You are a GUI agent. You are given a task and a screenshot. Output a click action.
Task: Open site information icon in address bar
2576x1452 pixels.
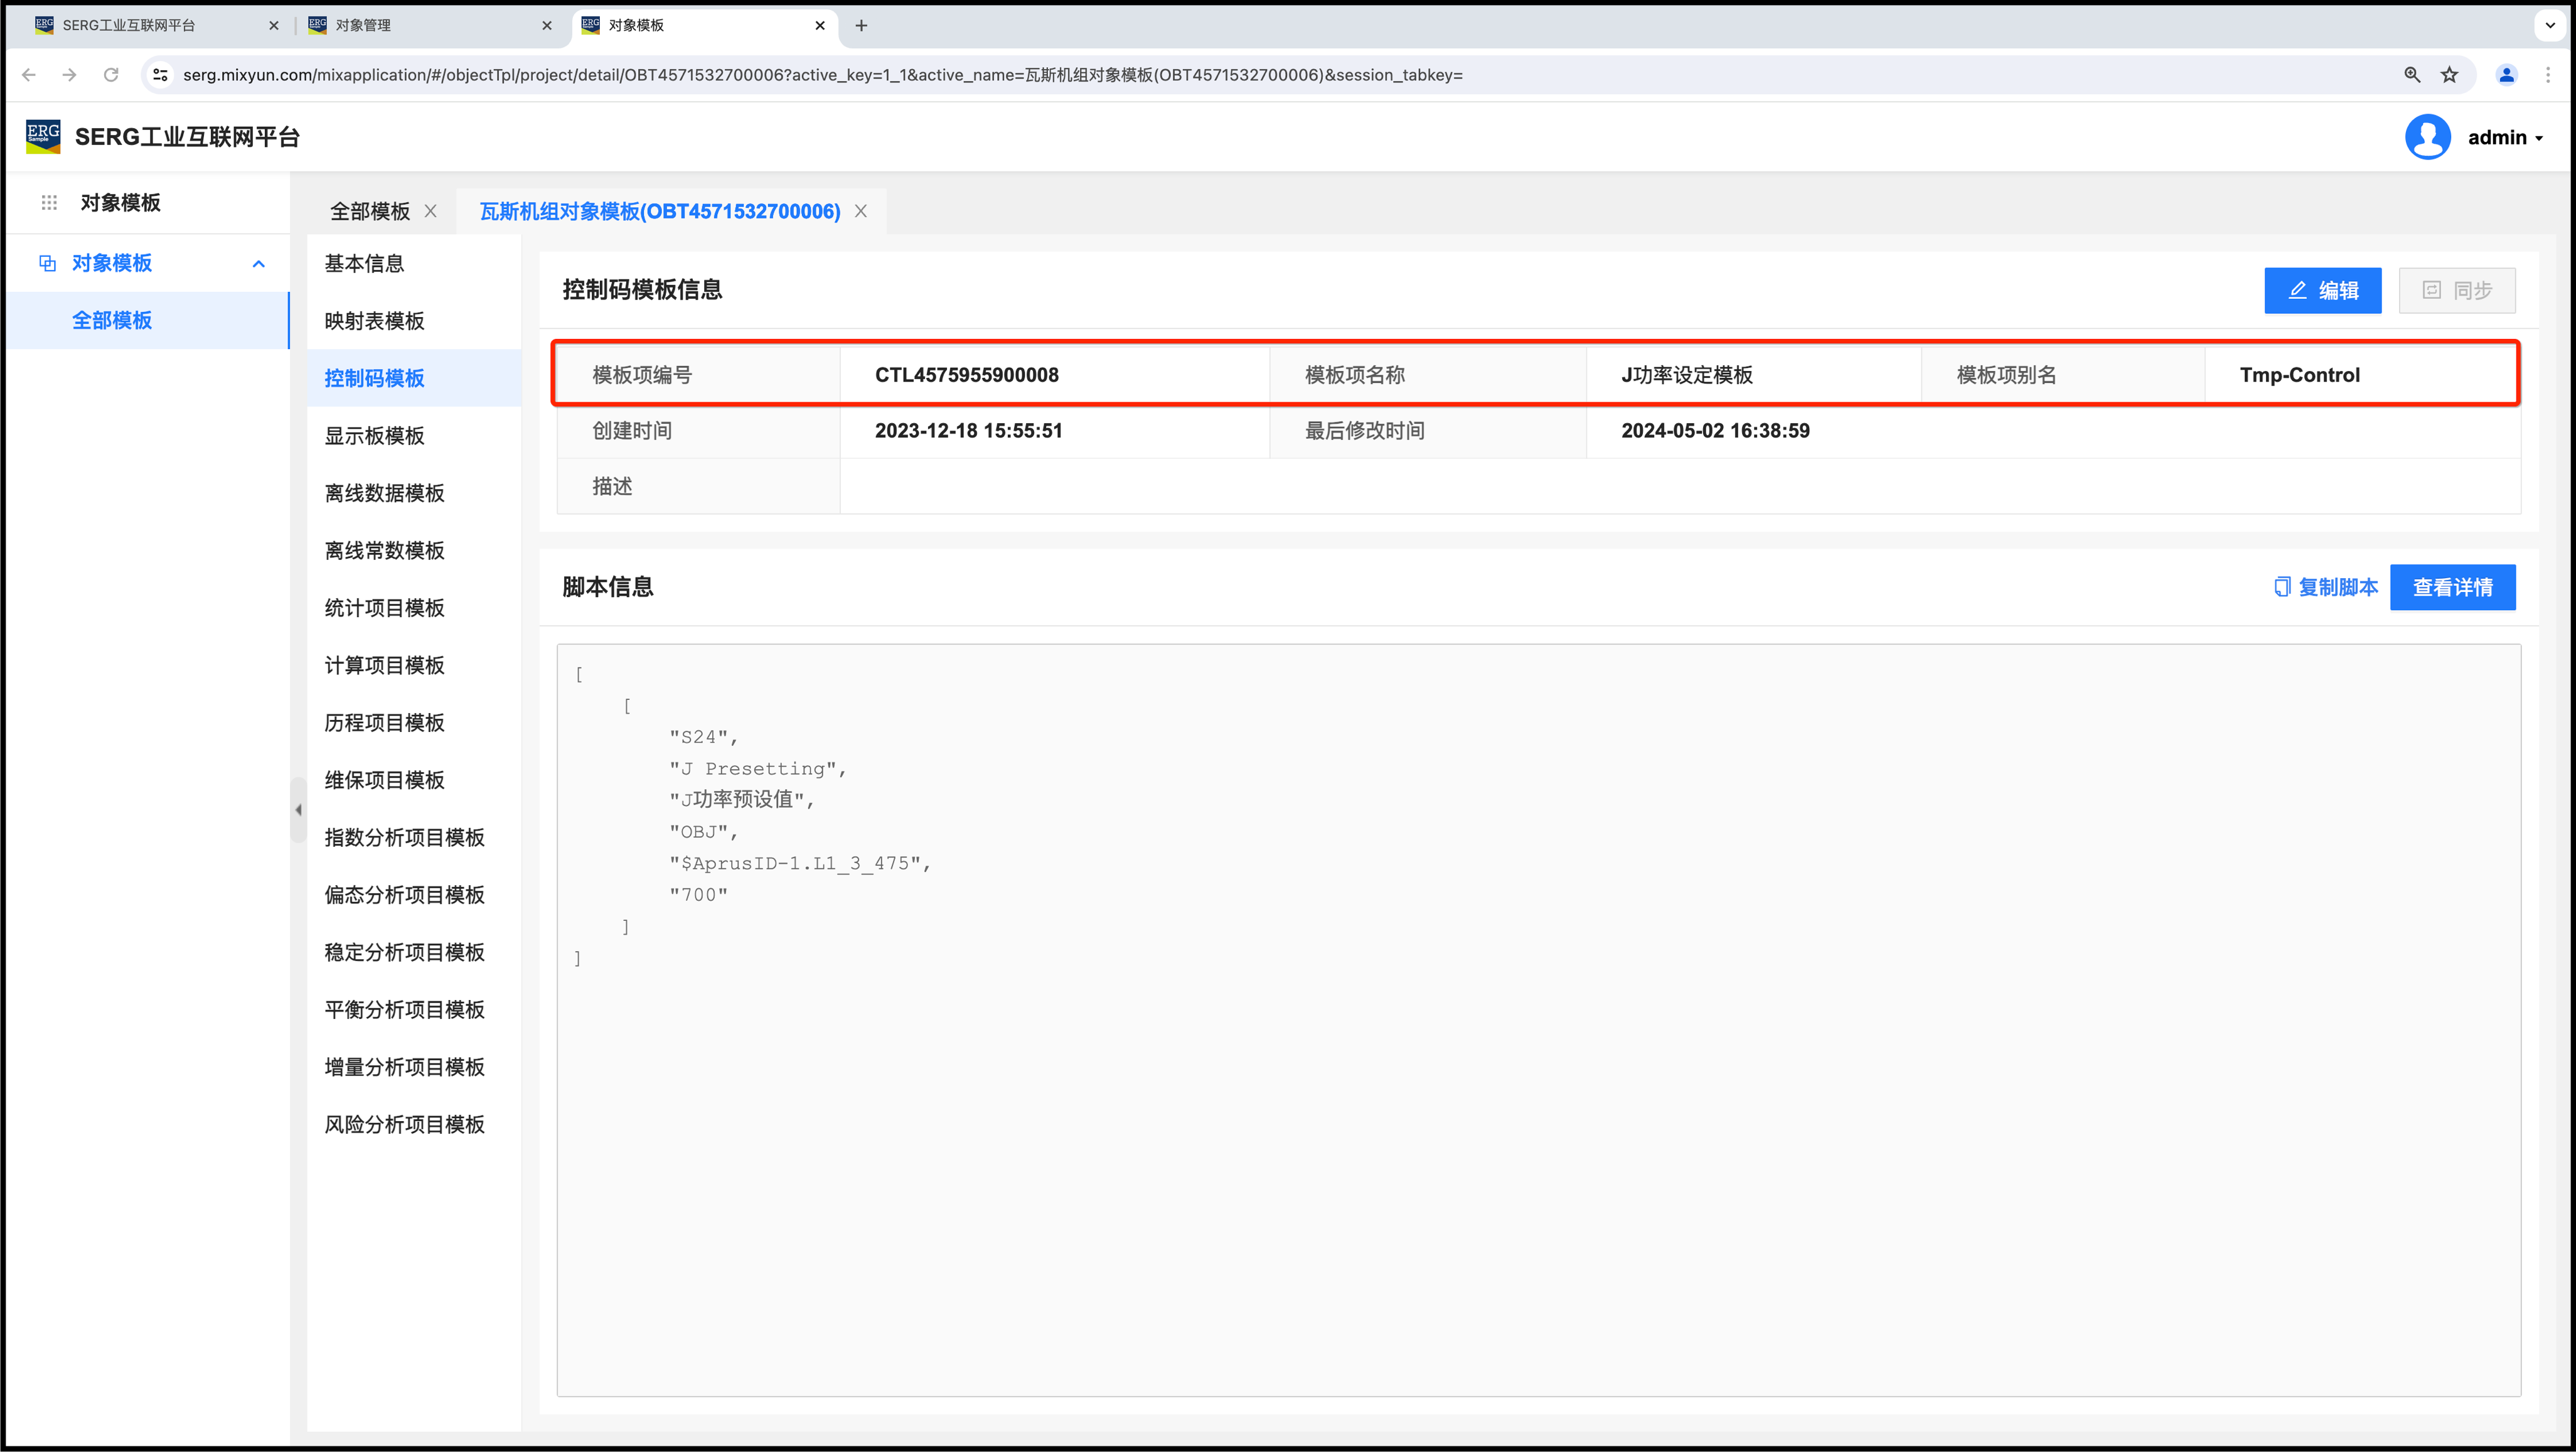click(160, 75)
